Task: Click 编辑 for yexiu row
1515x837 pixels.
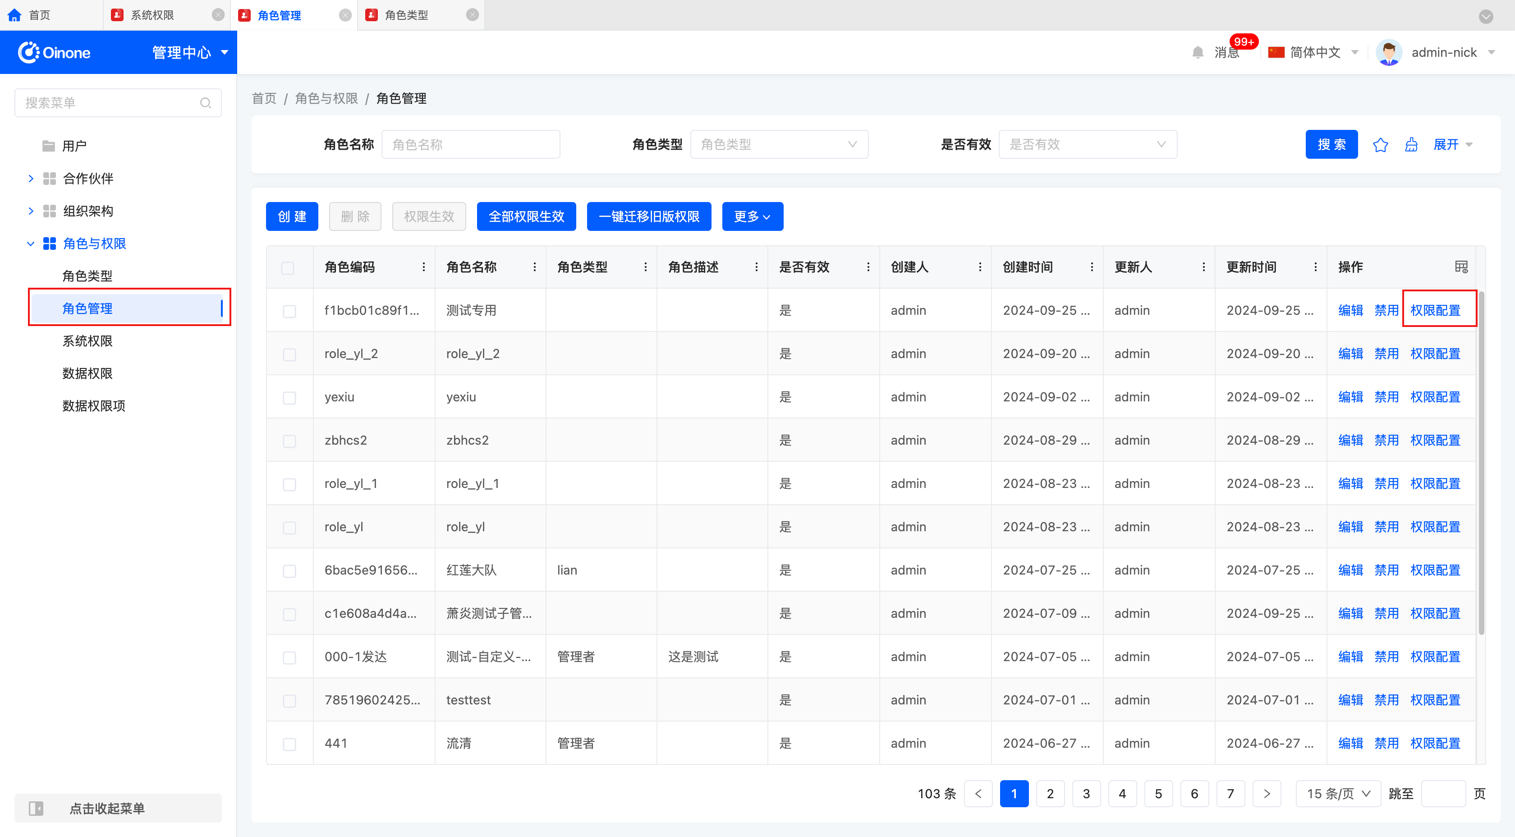Action: click(x=1350, y=397)
